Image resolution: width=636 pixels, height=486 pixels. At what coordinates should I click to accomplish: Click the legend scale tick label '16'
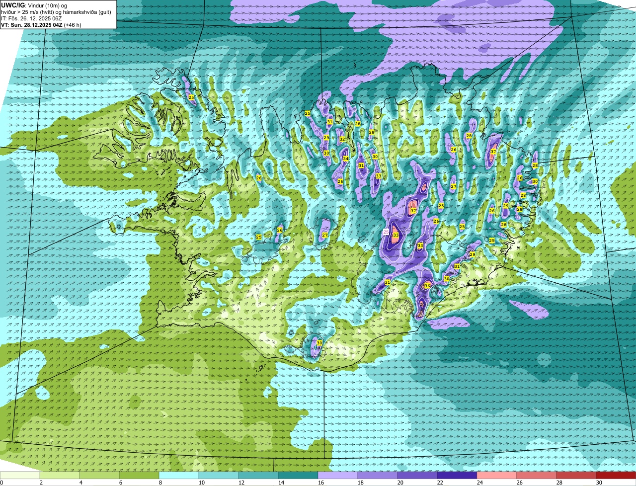(x=321, y=483)
